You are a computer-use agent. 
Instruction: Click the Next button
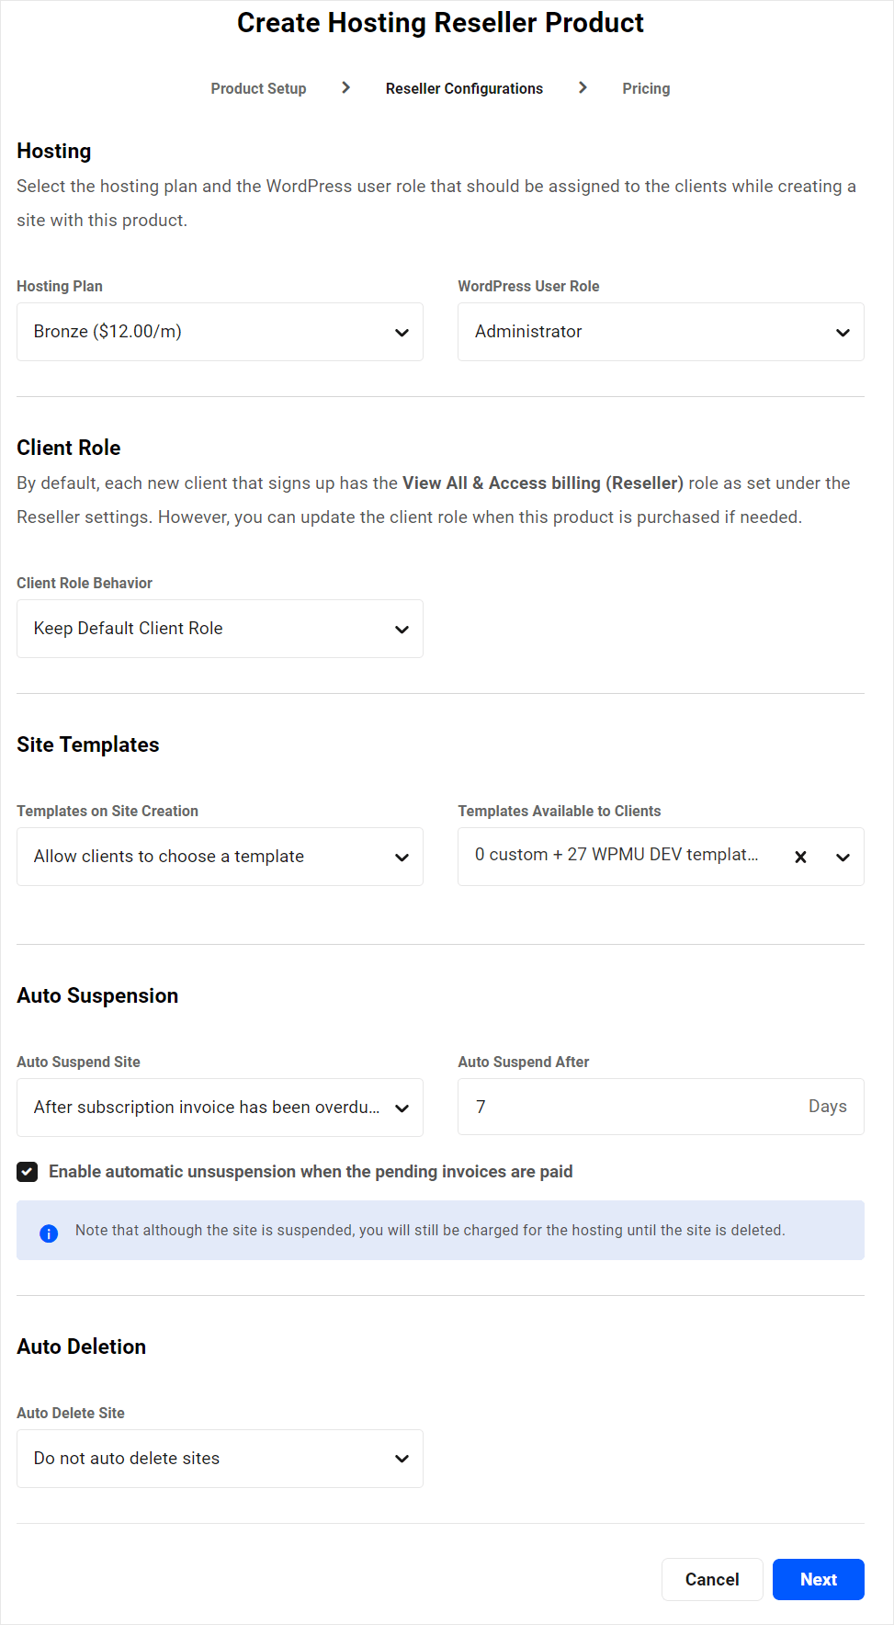(818, 1579)
